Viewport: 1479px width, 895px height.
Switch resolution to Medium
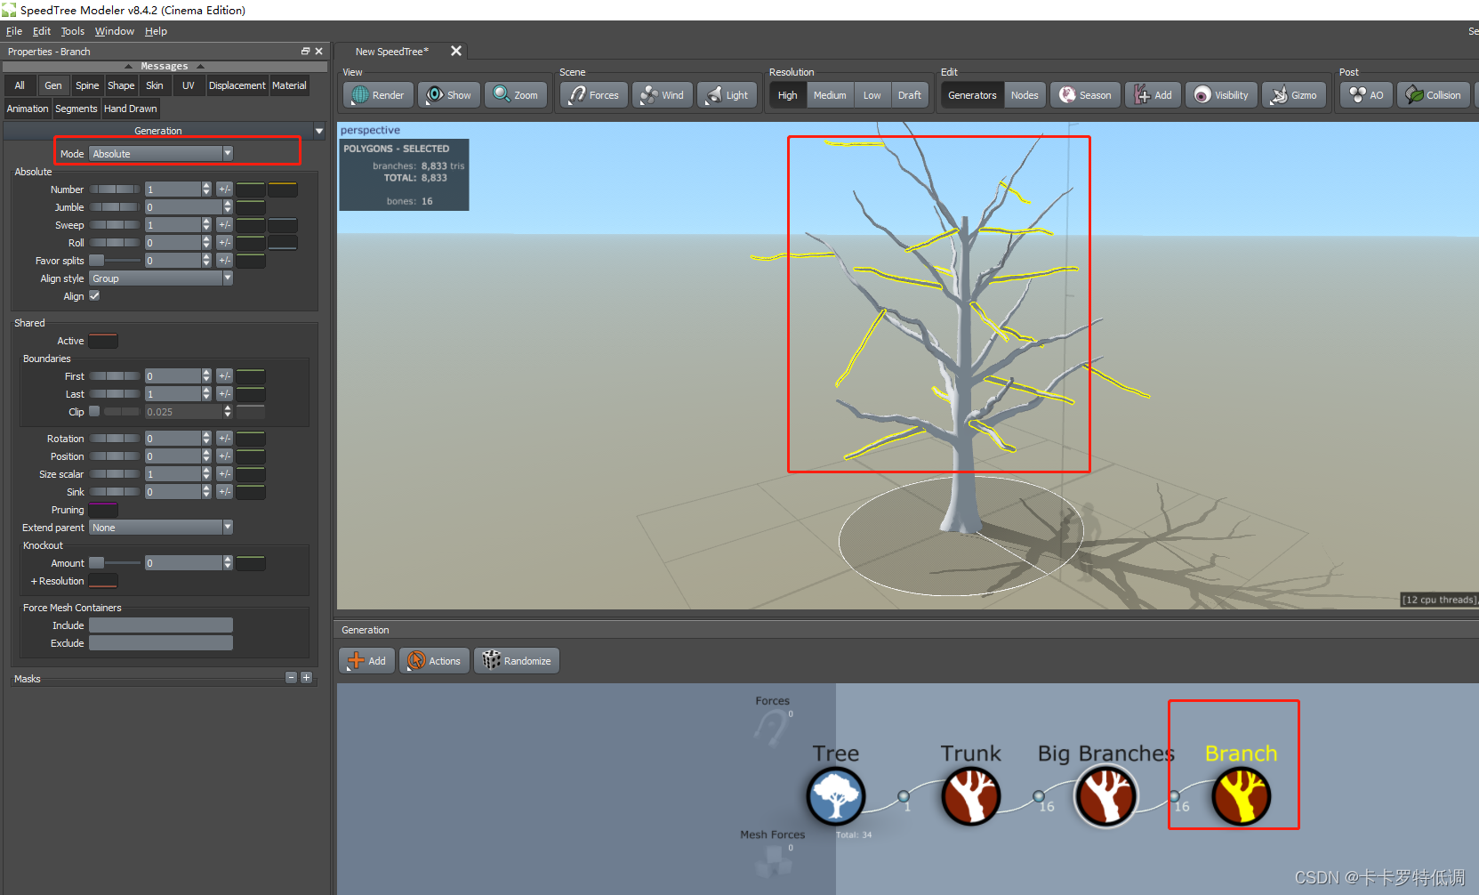point(830,95)
